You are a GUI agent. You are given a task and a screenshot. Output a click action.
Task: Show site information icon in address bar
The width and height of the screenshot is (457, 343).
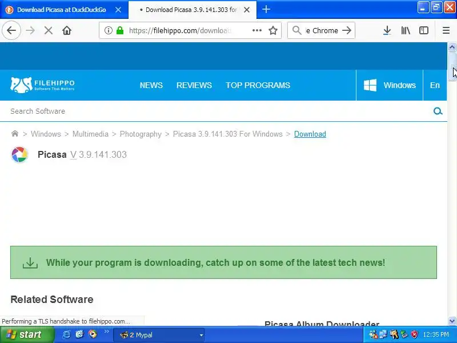point(108,30)
